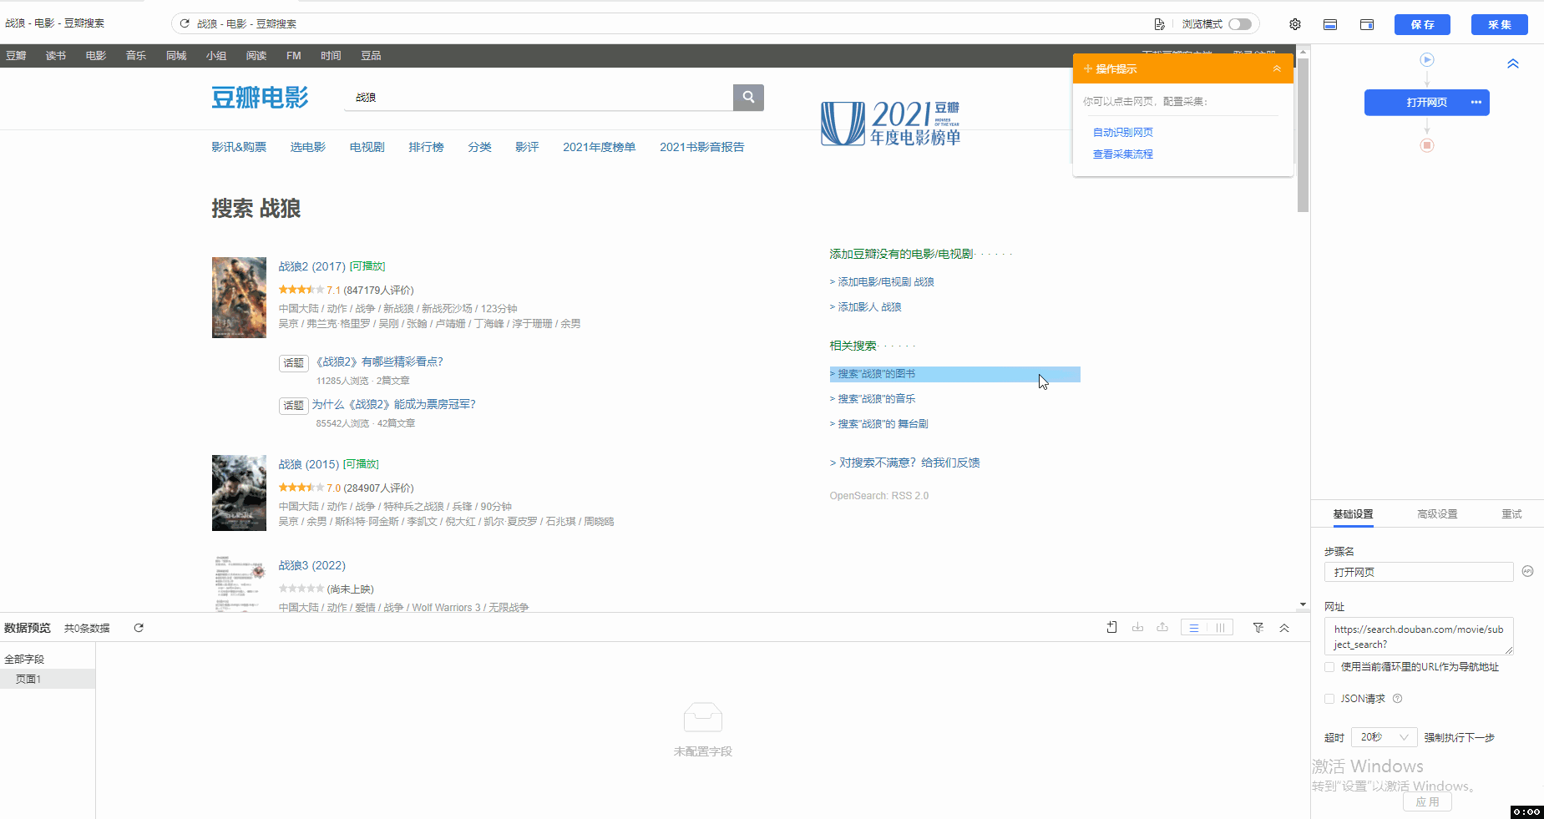1544x819 pixels.
Task: Open 豆品 in Douban top navigation
Action: point(371,56)
